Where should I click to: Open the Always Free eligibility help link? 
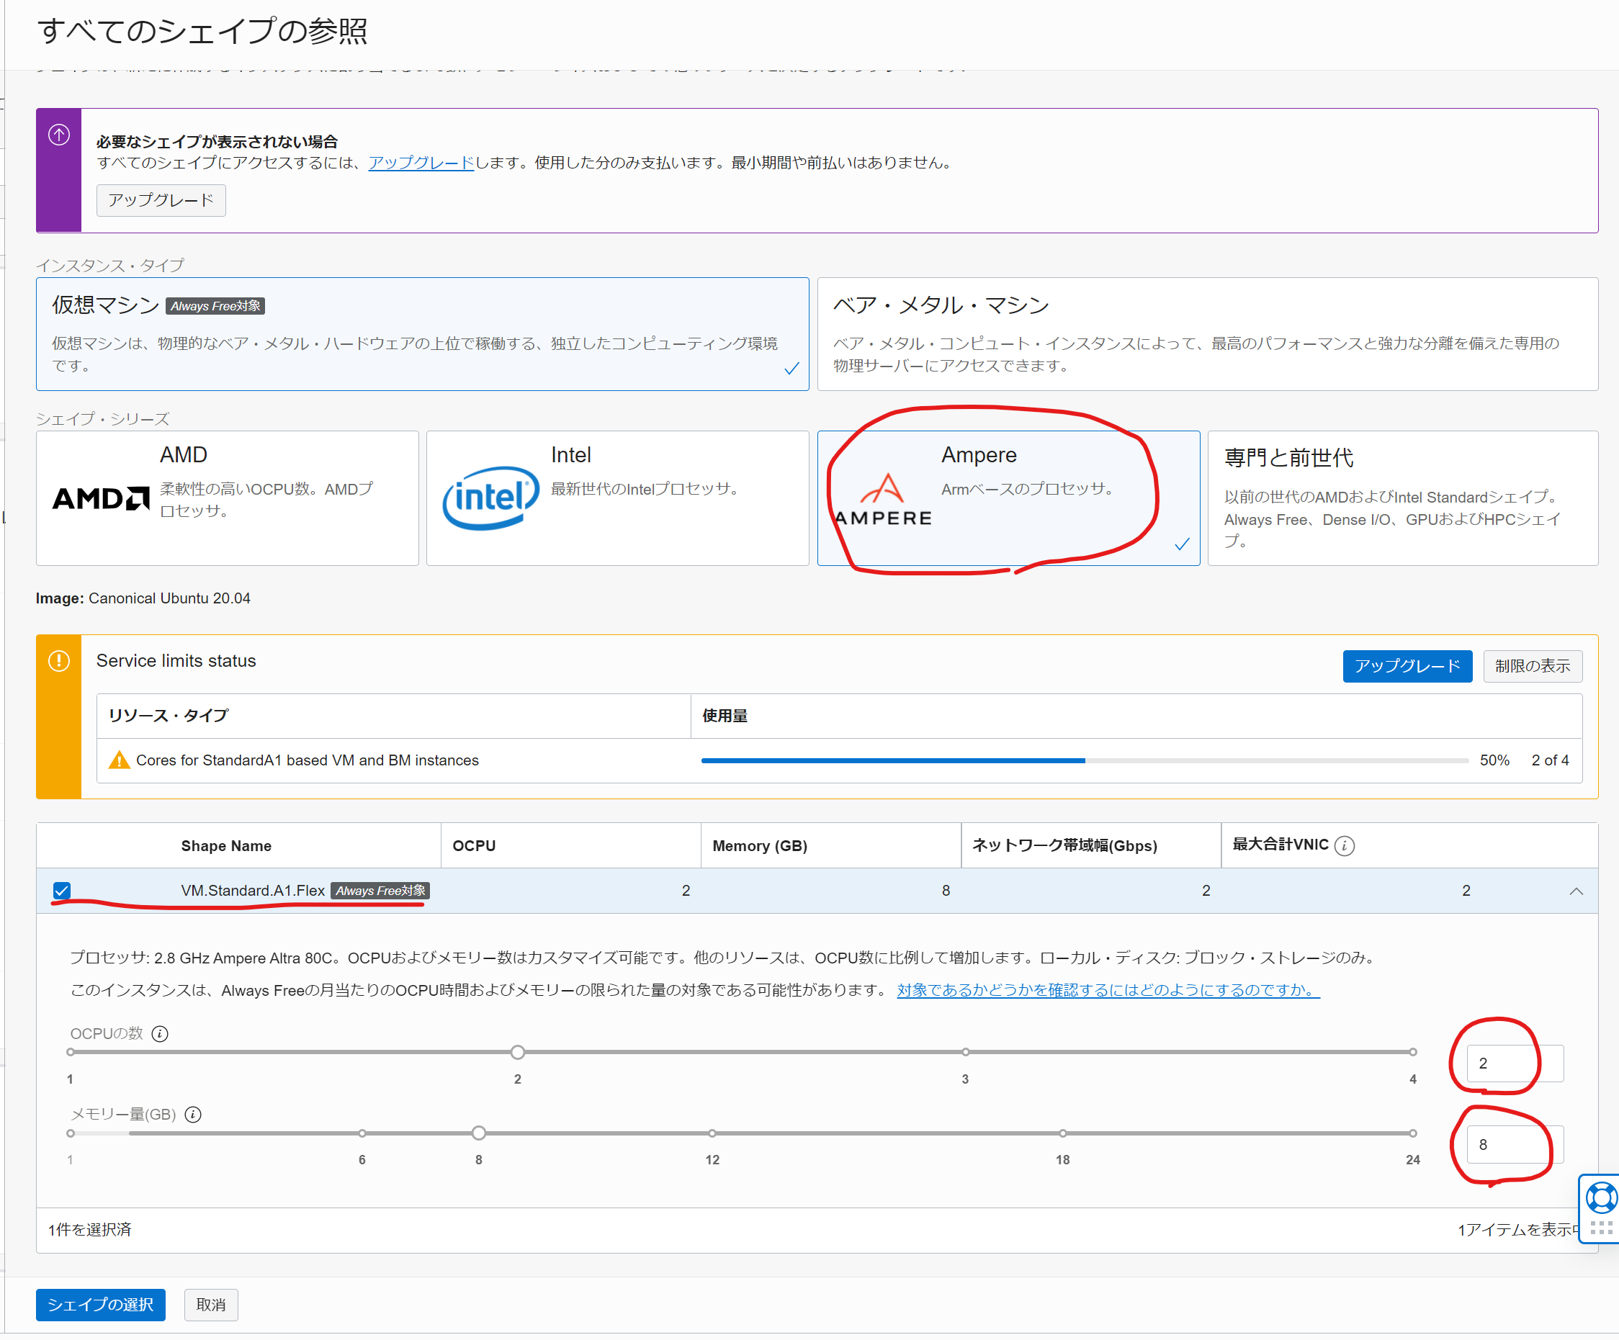coord(1107,990)
